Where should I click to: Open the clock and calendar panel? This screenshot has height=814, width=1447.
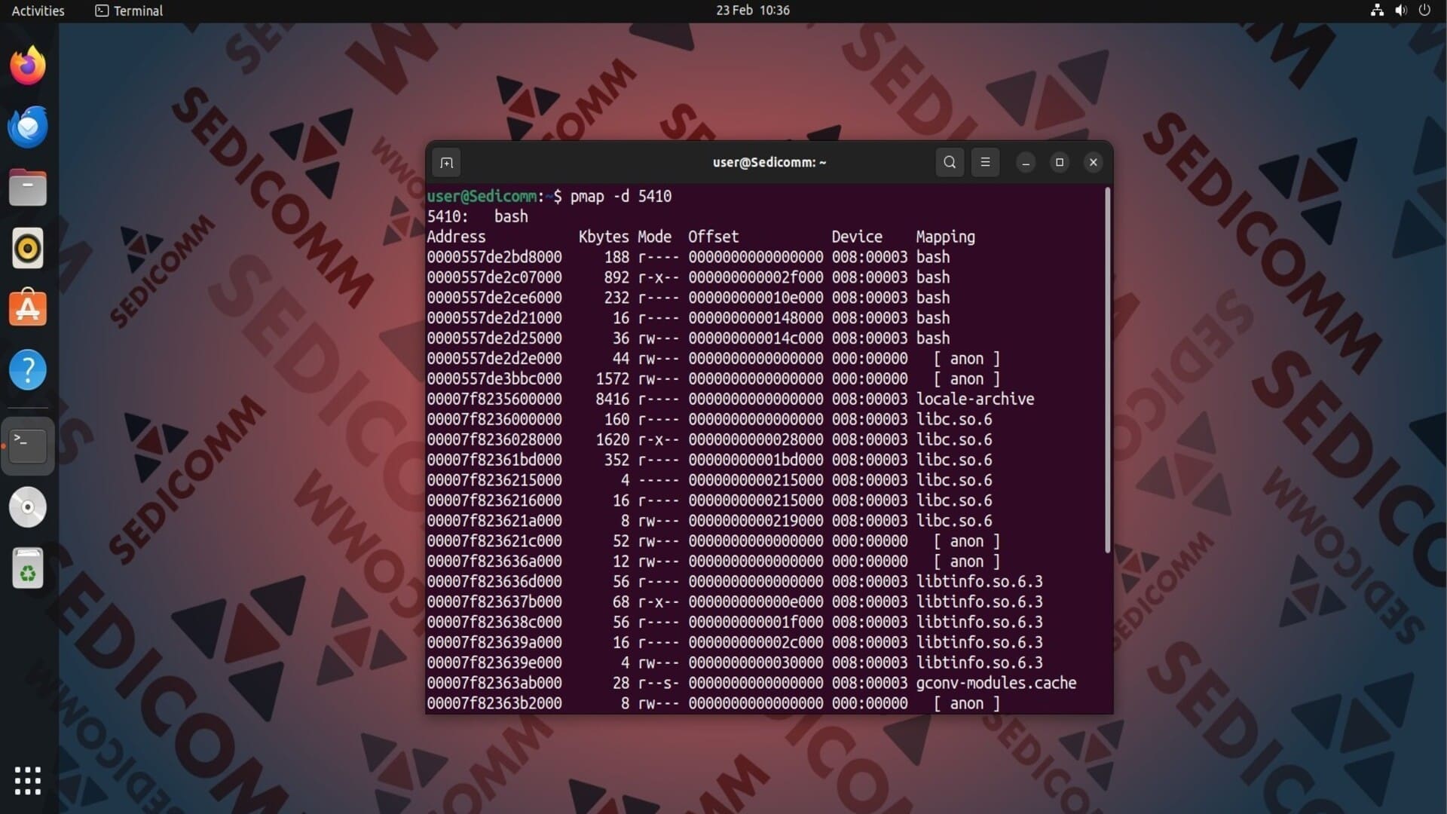pyautogui.click(x=752, y=11)
